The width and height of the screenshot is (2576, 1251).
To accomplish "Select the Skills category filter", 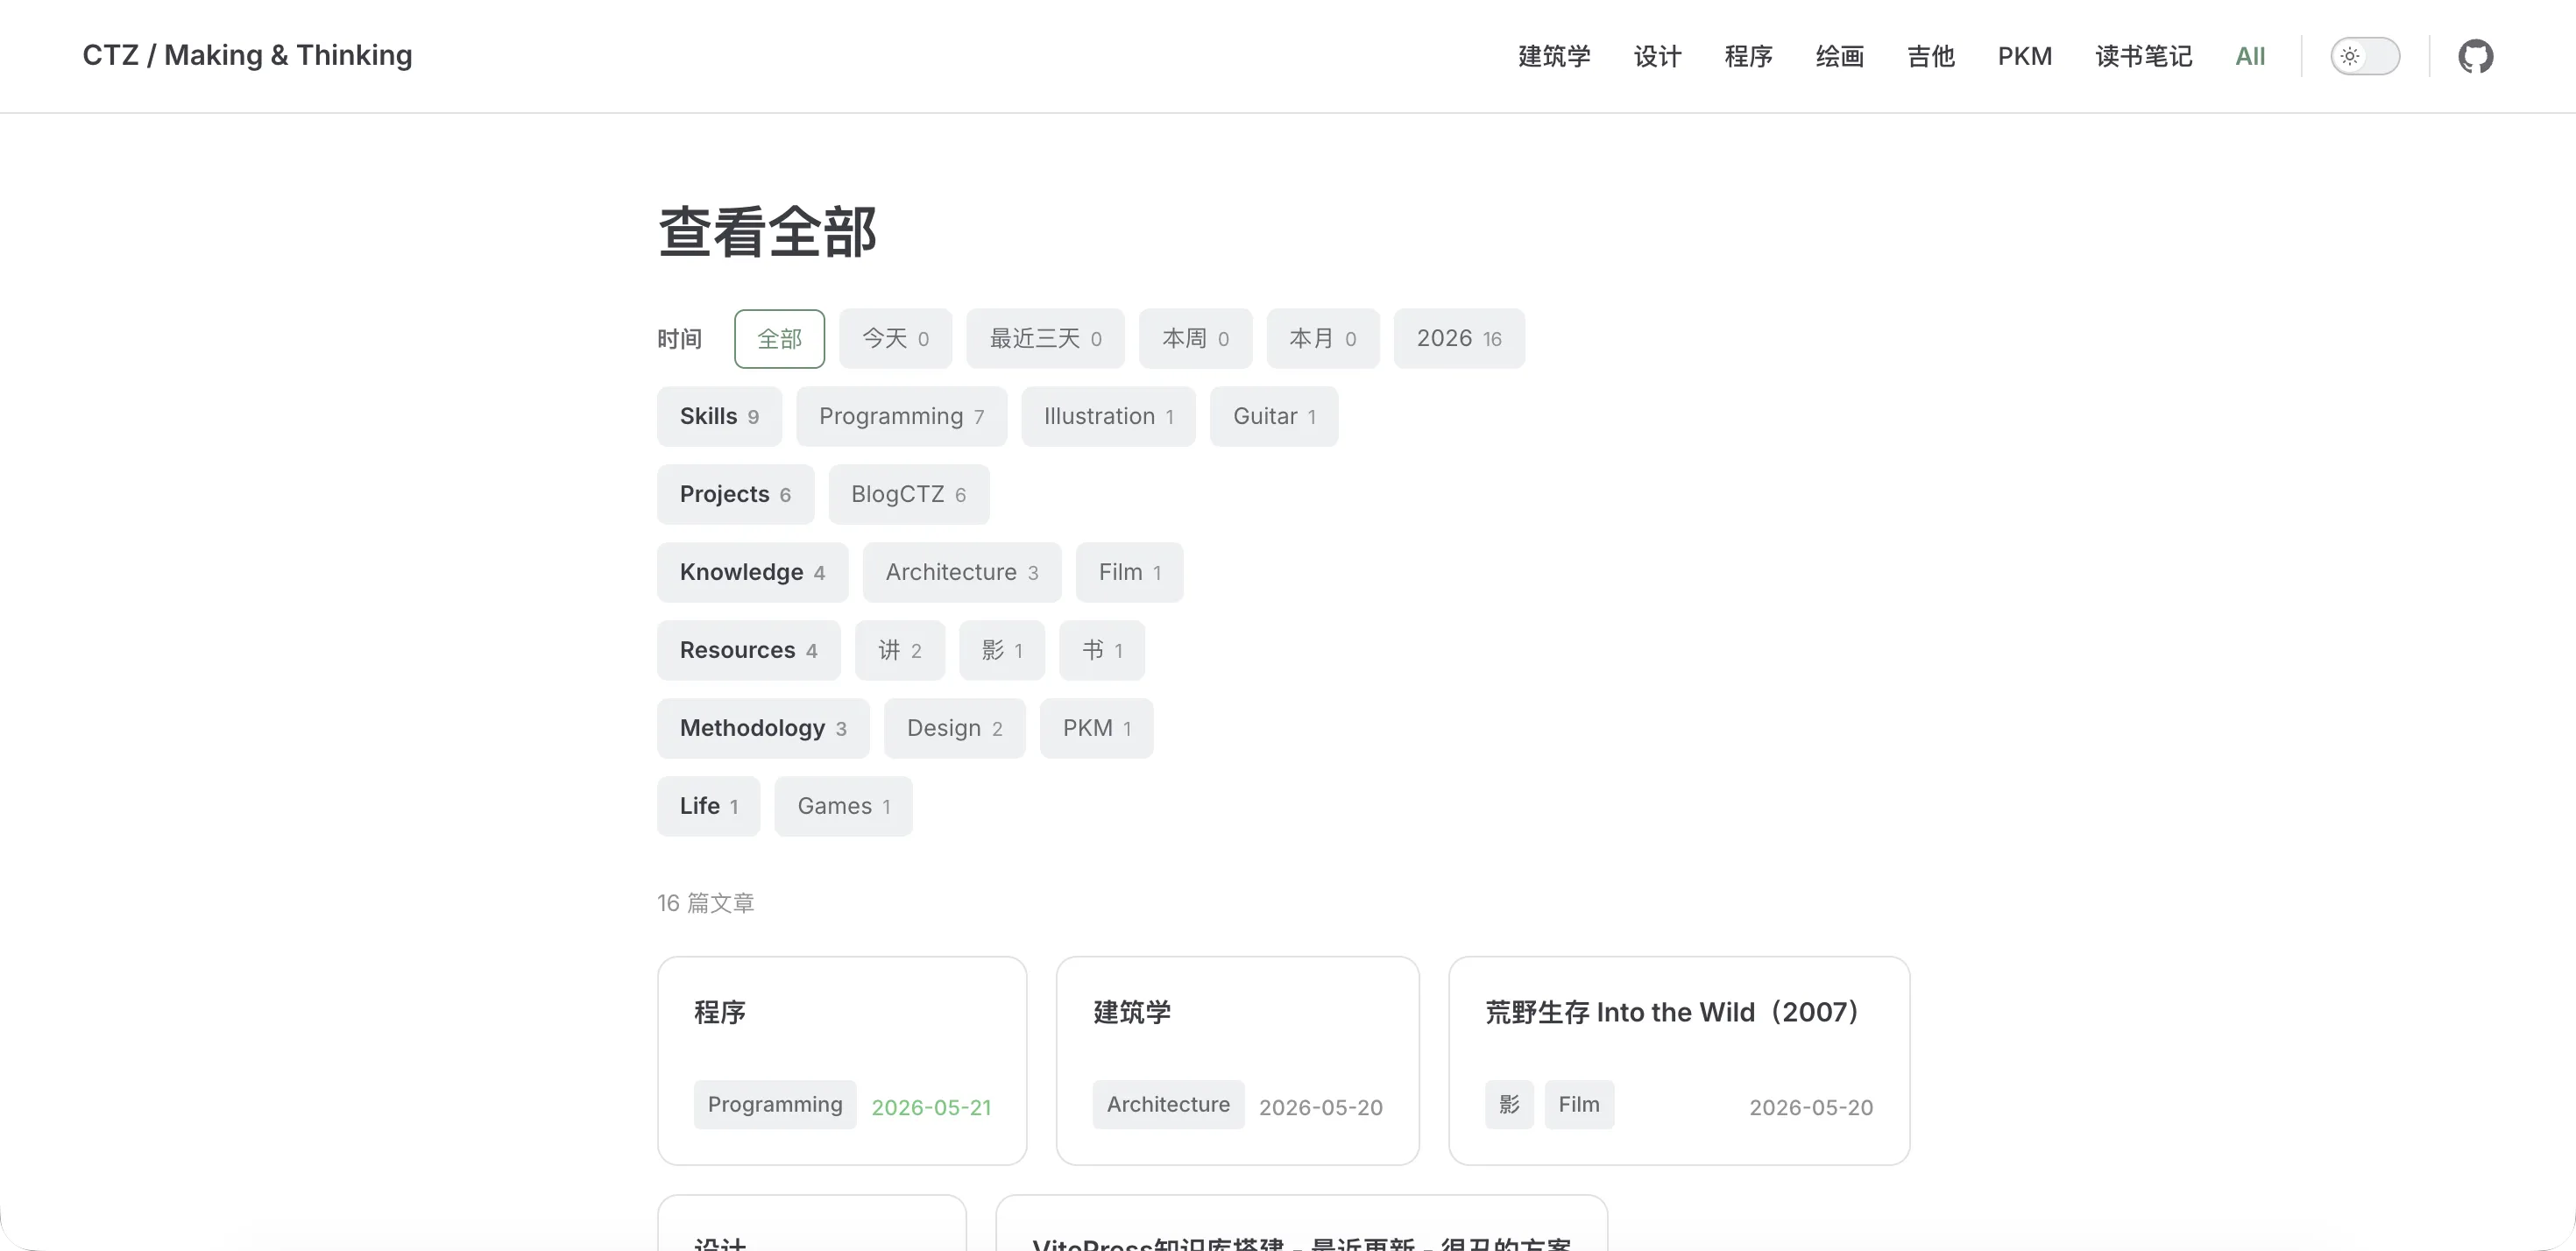I will (x=719, y=417).
